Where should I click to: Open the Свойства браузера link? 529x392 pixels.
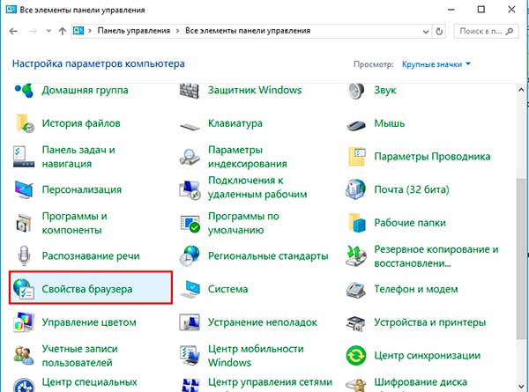pyautogui.click(x=87, y=289)
